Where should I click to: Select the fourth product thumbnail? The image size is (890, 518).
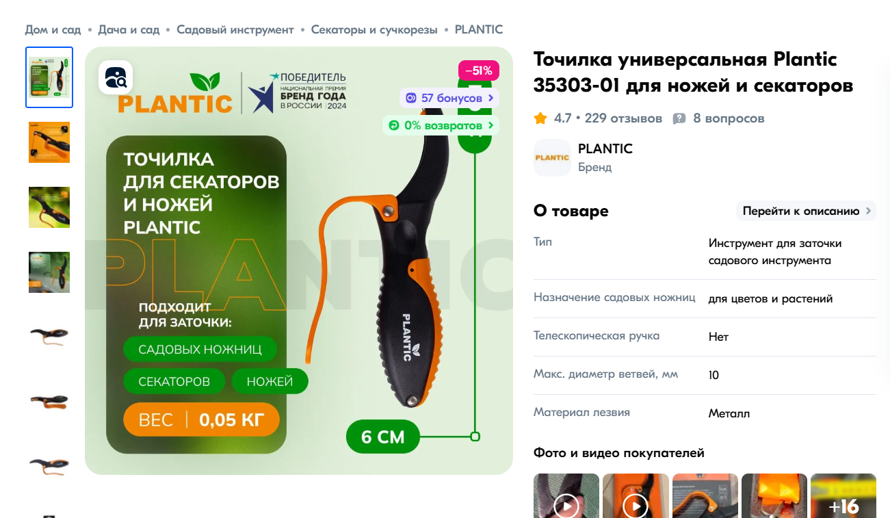pos(49,272)
